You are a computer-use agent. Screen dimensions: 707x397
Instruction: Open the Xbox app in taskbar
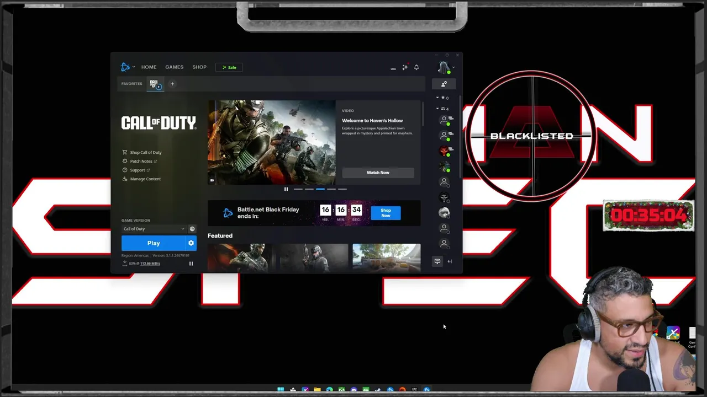pyautogui.click(x=341, y=390)
